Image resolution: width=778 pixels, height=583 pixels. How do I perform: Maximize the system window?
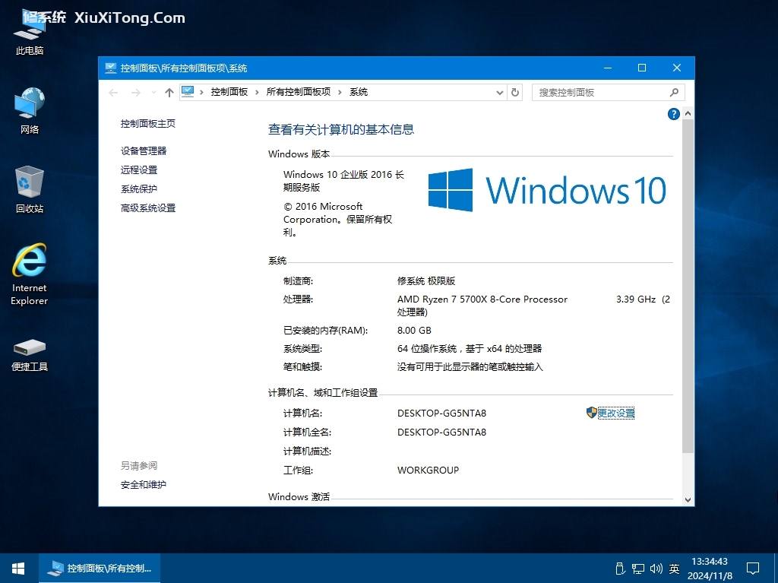pos(642,68)
